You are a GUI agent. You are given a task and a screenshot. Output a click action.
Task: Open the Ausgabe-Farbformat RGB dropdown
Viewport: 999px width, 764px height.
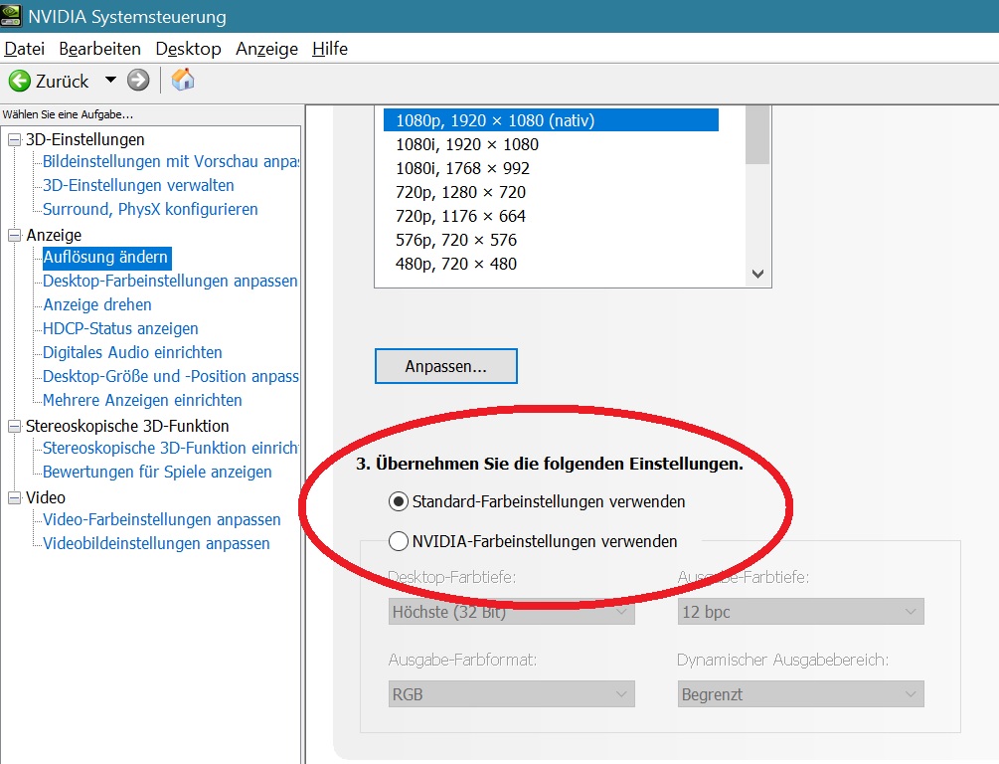[x=512, y=693]
